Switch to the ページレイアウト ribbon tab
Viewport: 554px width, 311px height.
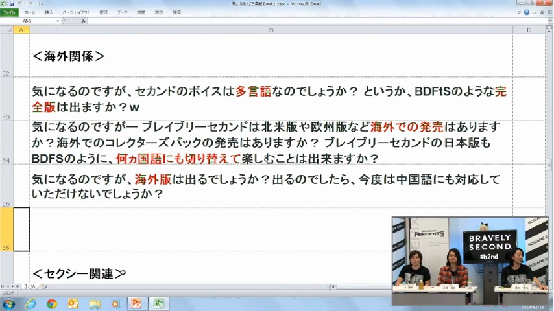point(76,12)
